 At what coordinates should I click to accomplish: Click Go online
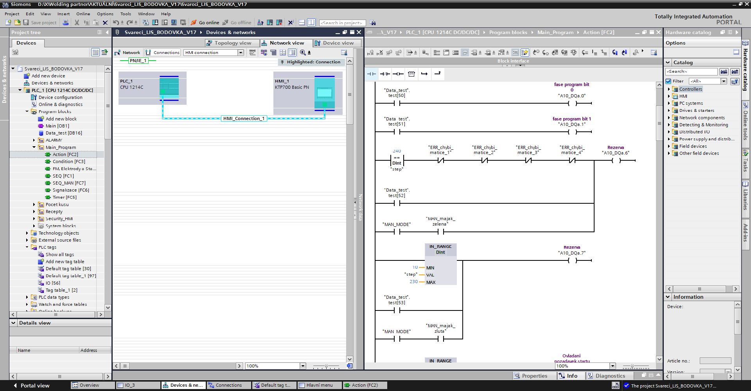click(x=205, y=23)
